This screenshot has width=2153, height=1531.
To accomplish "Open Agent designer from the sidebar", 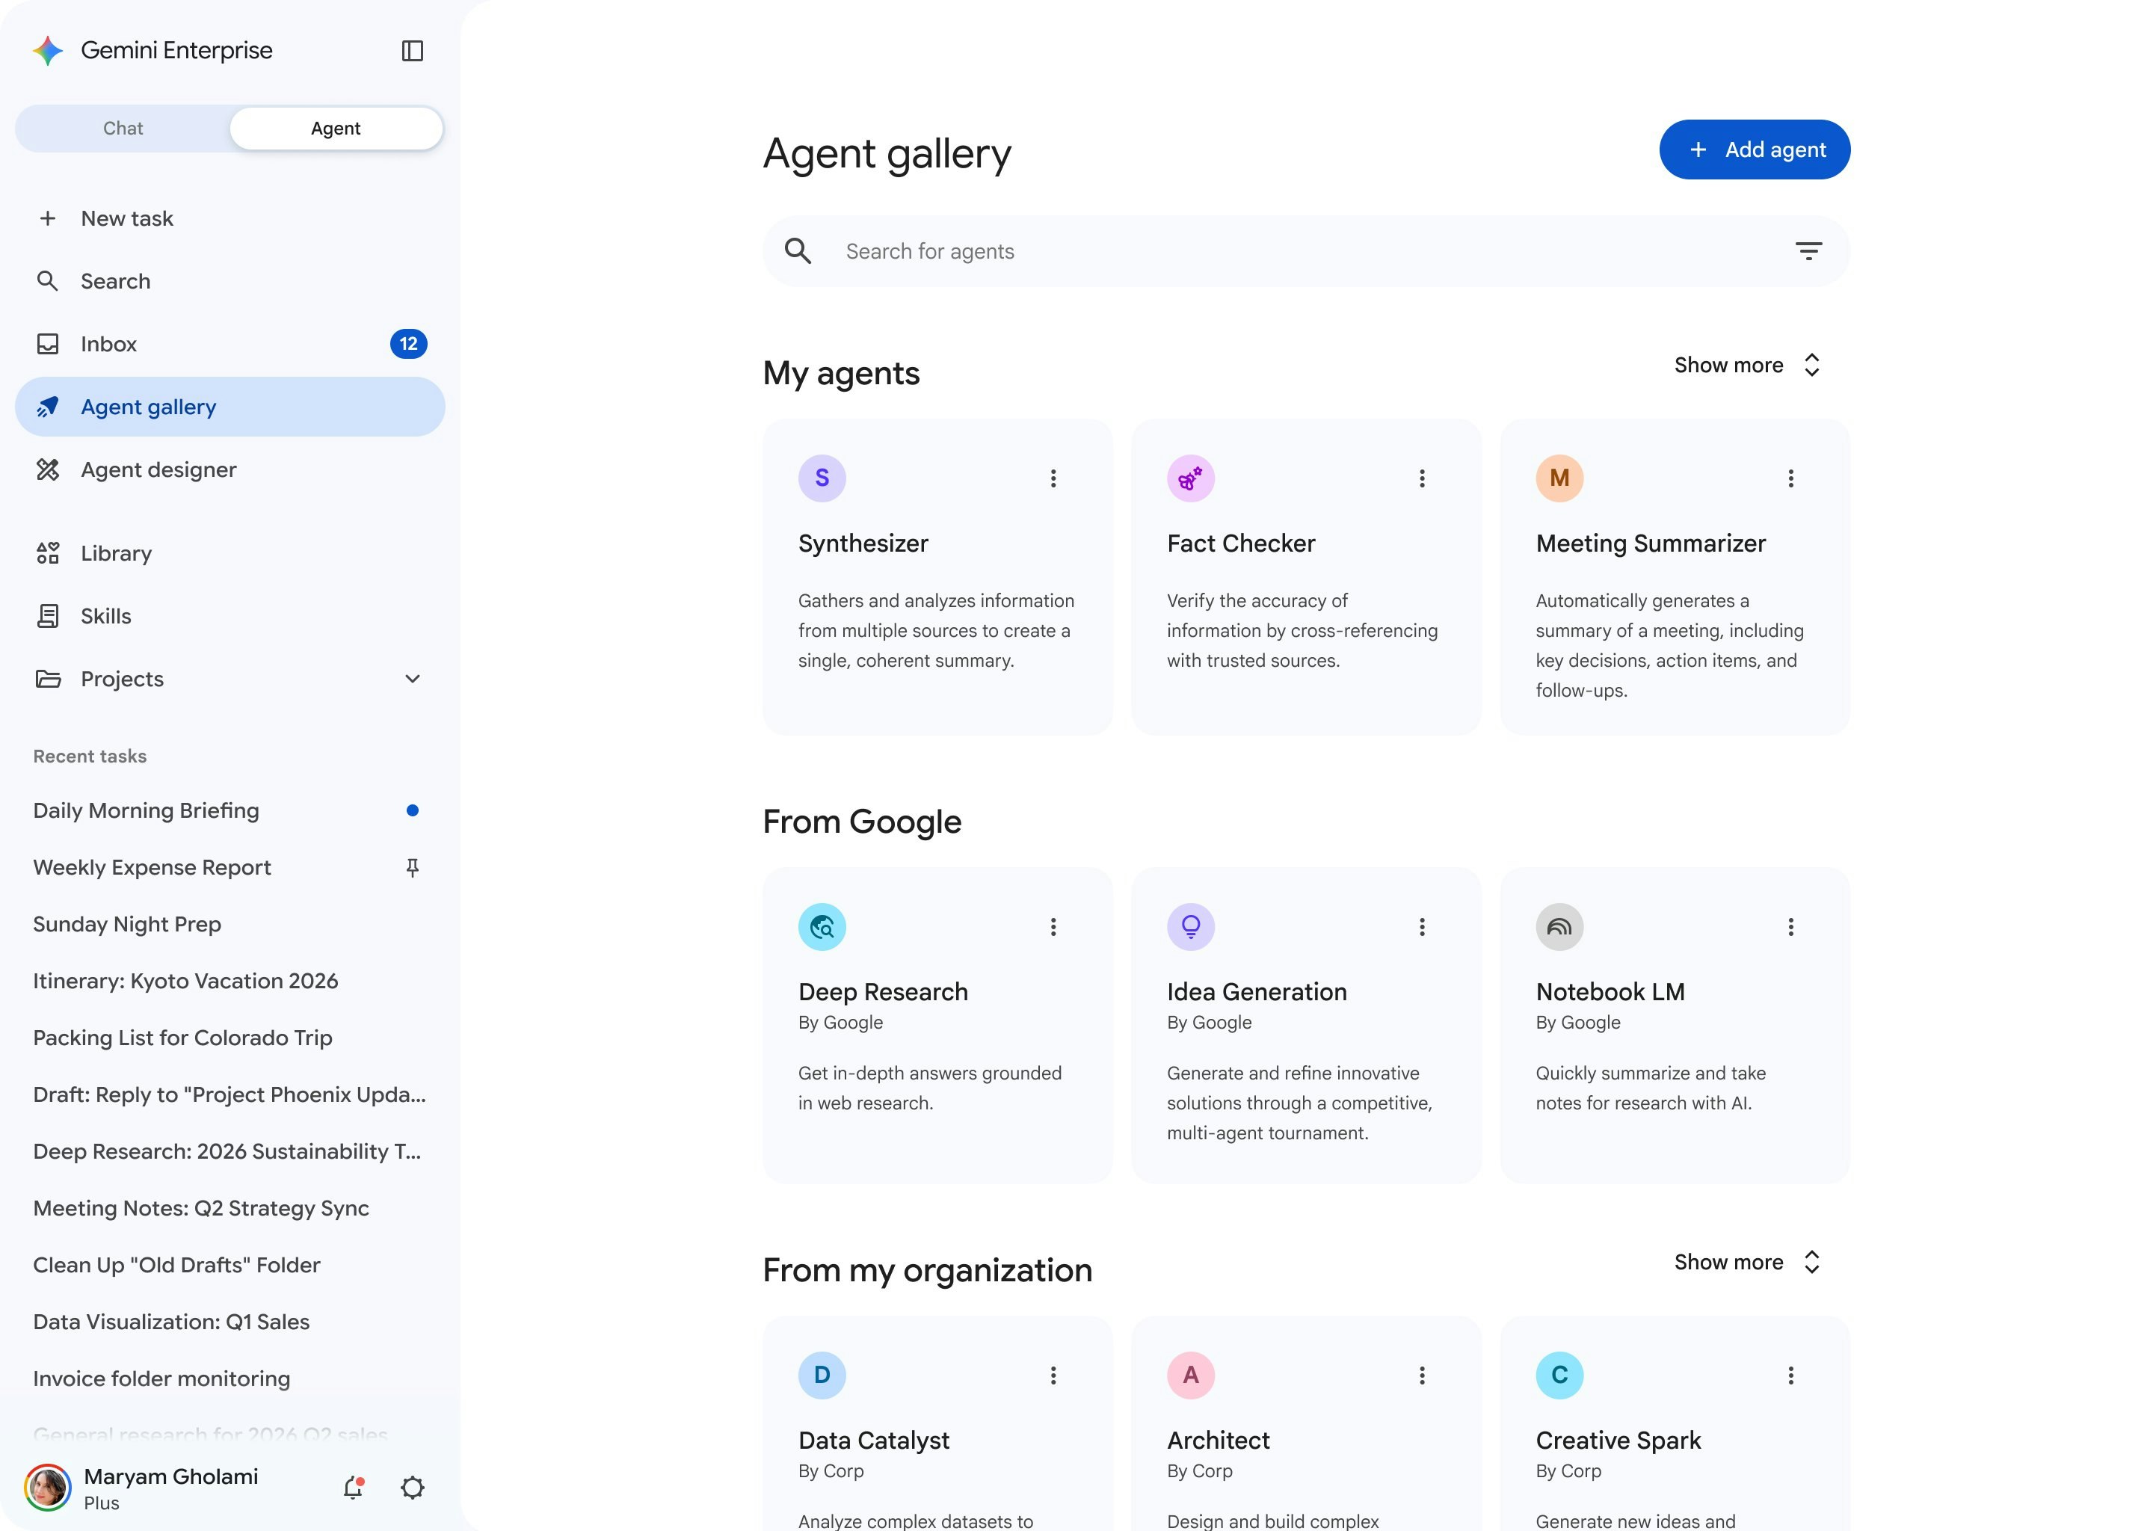I will click(158, 469).
